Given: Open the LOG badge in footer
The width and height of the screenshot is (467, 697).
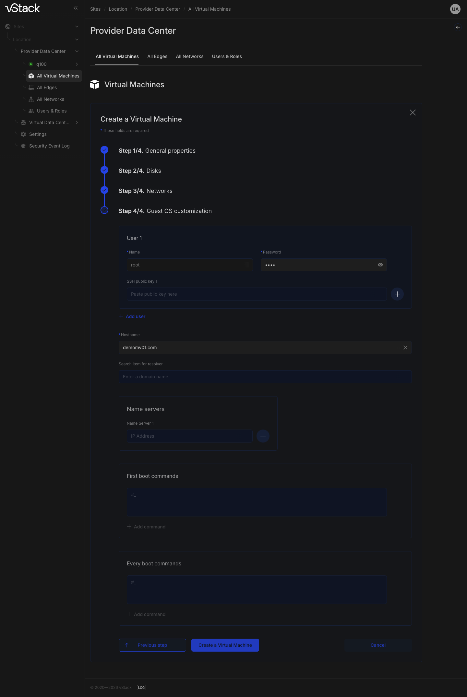Looking at the screenshot, I should point(141,688).
